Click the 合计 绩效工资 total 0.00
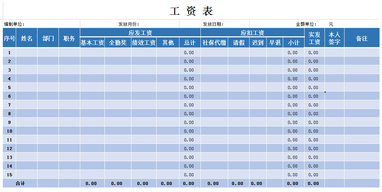The image size is (382, 192). tap(144, 184)
